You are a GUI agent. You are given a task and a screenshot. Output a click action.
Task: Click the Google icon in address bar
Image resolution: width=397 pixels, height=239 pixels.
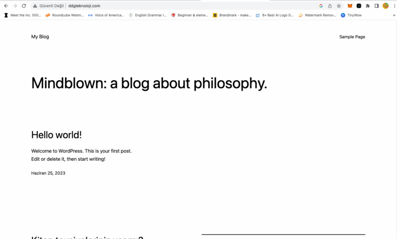[x=321, y=6]
